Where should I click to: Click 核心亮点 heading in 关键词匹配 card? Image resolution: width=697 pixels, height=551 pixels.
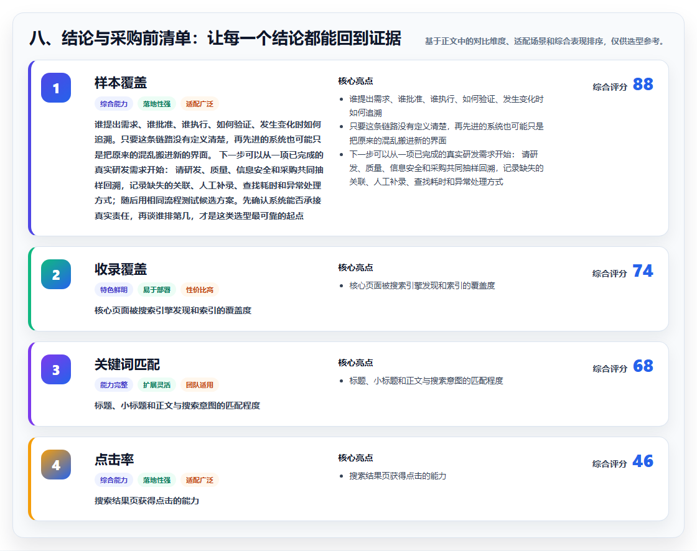(x=355, y=363)
